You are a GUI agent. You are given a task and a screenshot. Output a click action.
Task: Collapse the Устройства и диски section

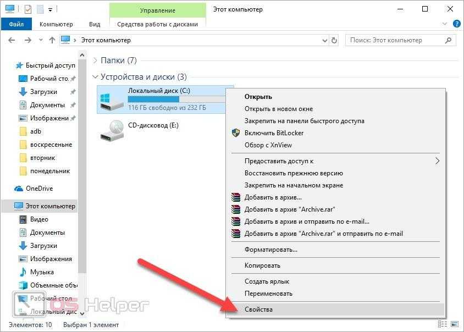[96, 77]
